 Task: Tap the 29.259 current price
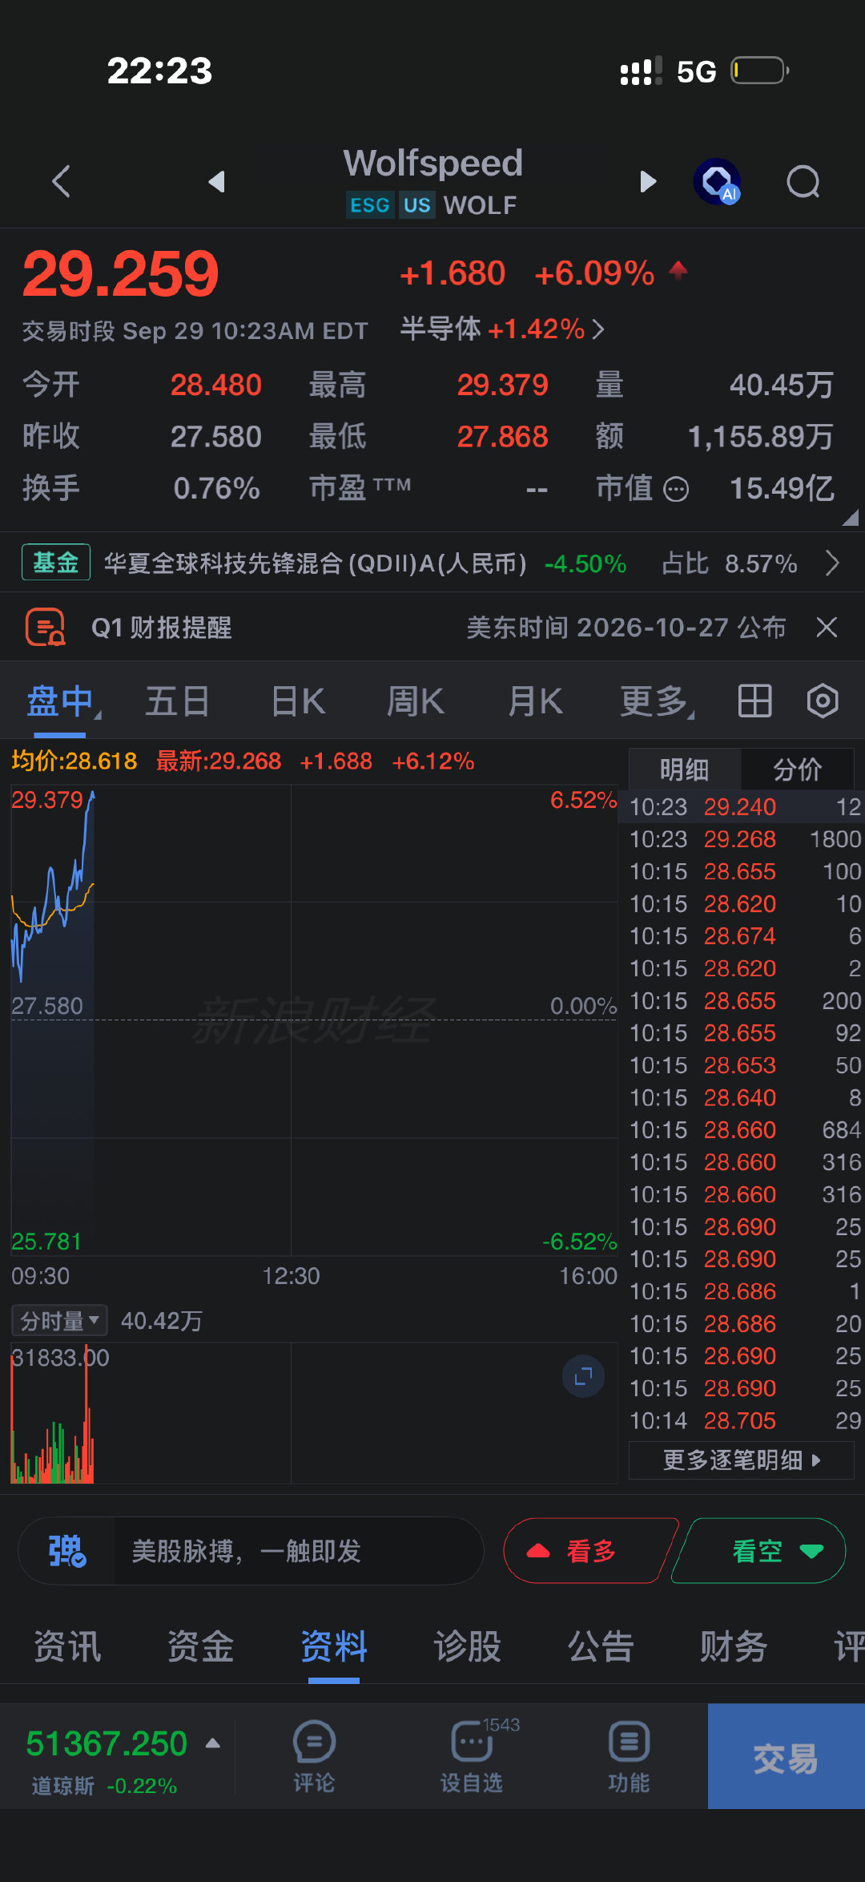pyautogui.click(x=121, y=273)
